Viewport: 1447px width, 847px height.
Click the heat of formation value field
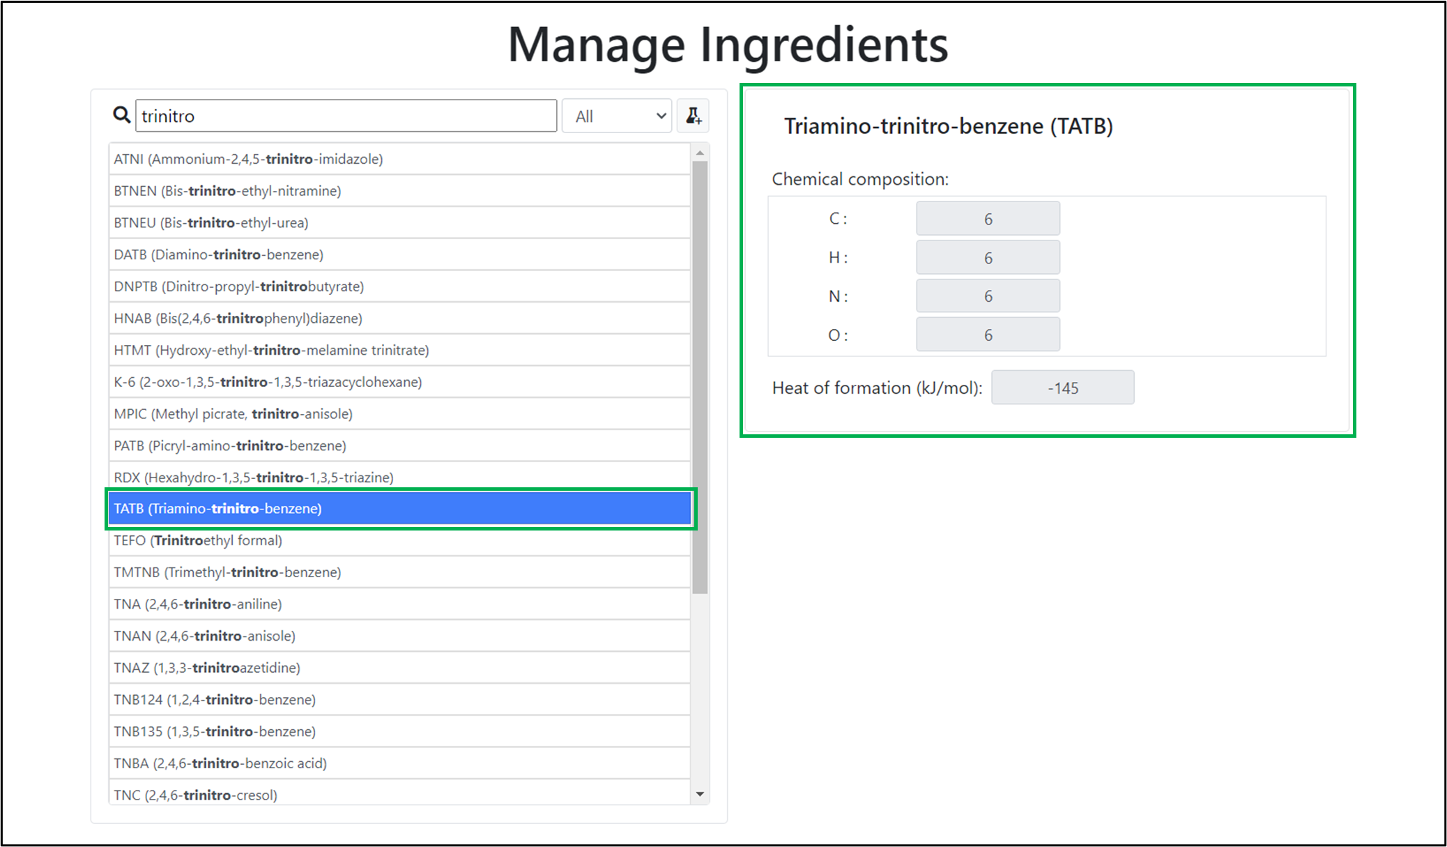tap(1062, 388)
